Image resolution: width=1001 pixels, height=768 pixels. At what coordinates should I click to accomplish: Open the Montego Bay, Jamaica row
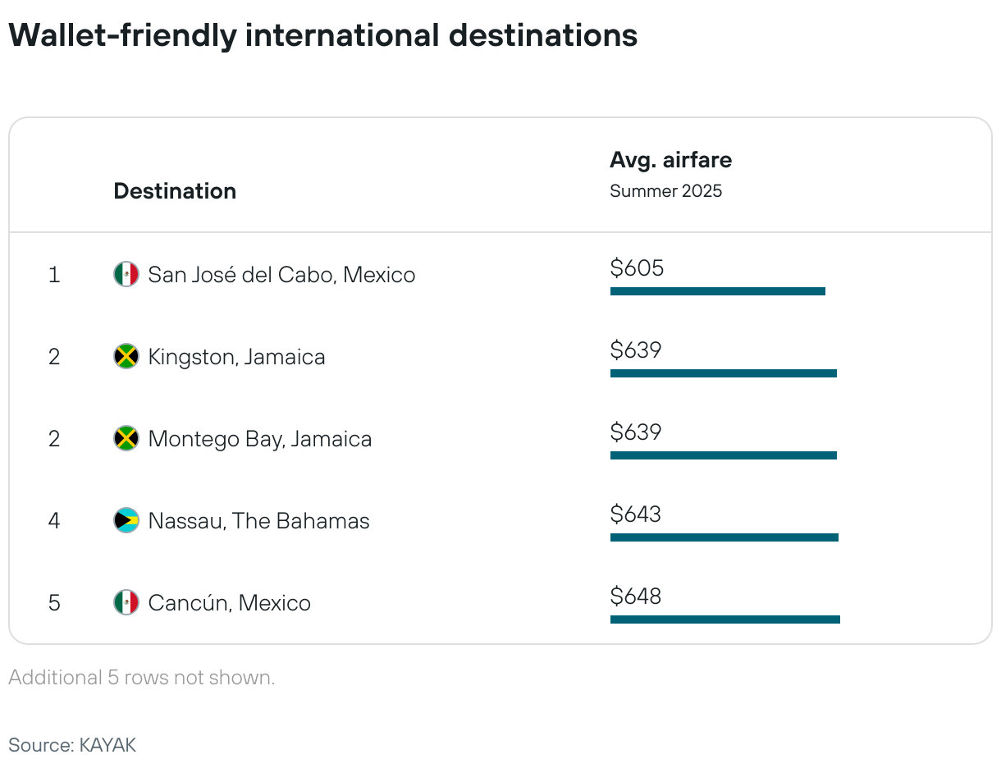pos(500,438)
